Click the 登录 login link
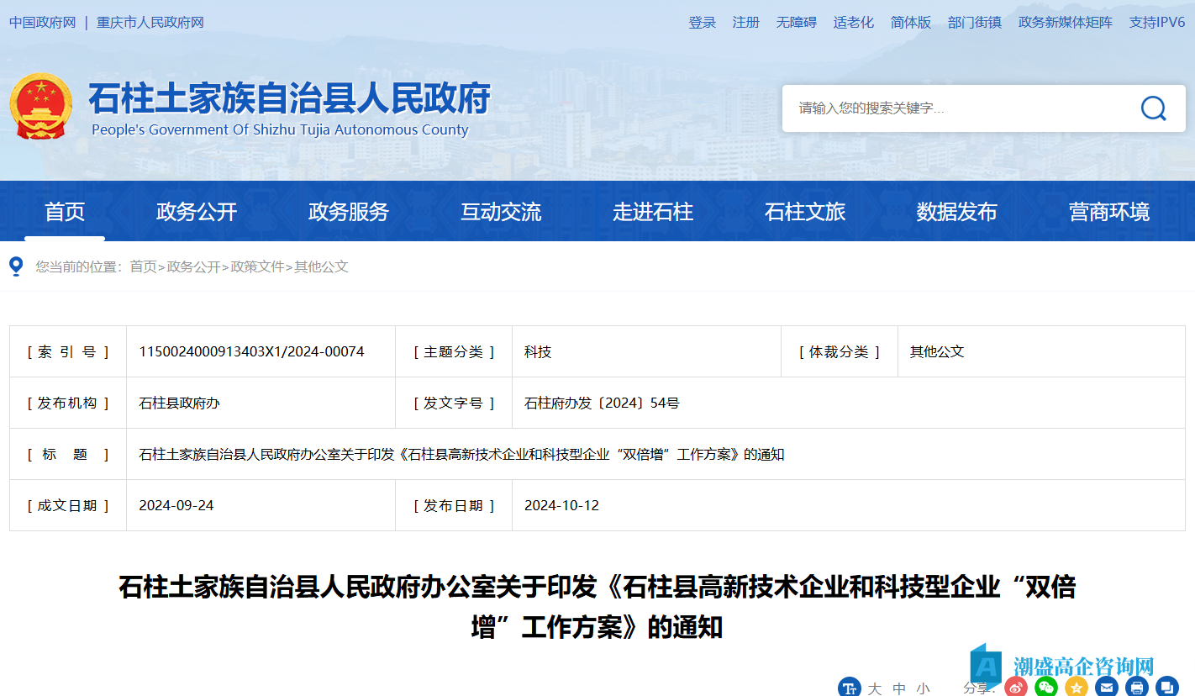 (703, 23)
